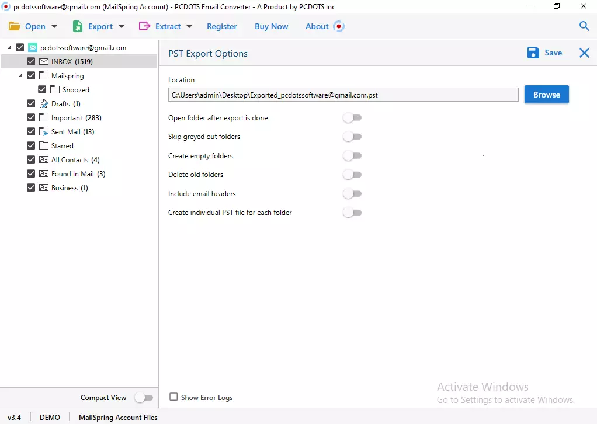Uncheck the pcdotssoftware@gmail.com account checkbox
Screen dimensions: 597x424
pos(20,47)
